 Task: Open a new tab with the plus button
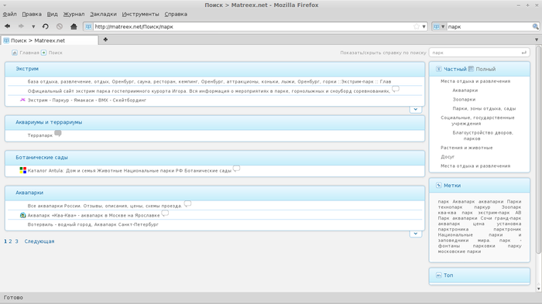coord(105,39)
